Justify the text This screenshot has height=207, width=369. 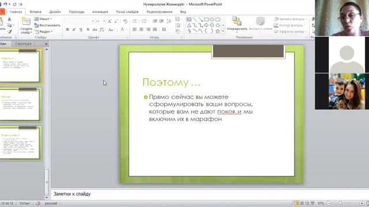pos(155,29)
